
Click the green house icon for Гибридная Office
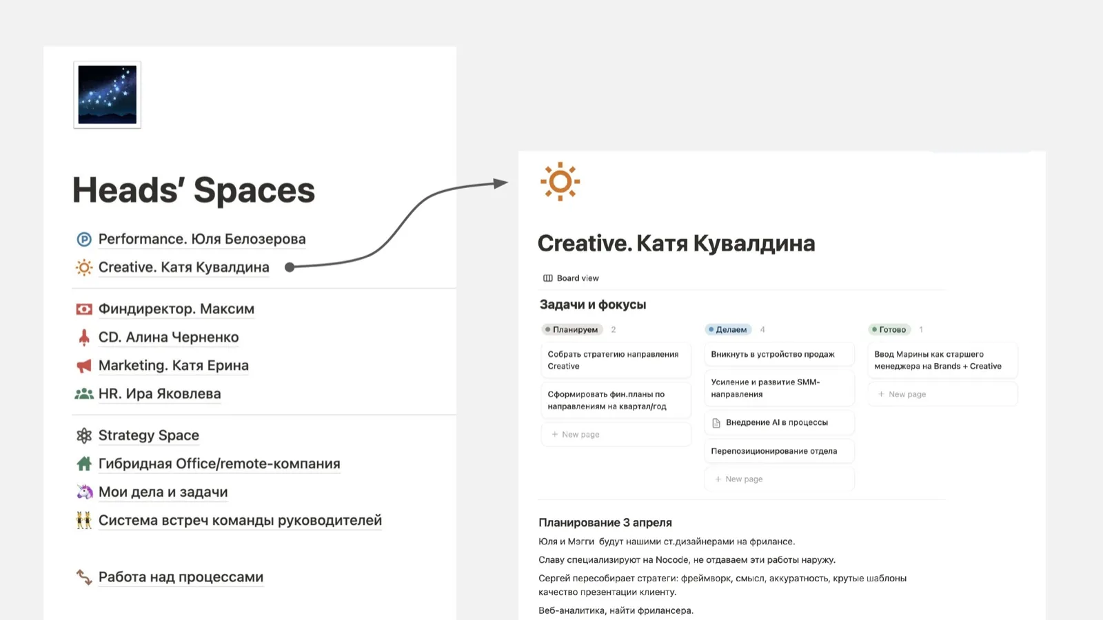click(84, 464)
